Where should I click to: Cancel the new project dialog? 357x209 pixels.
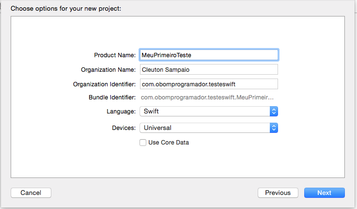[x=31, y=193]
